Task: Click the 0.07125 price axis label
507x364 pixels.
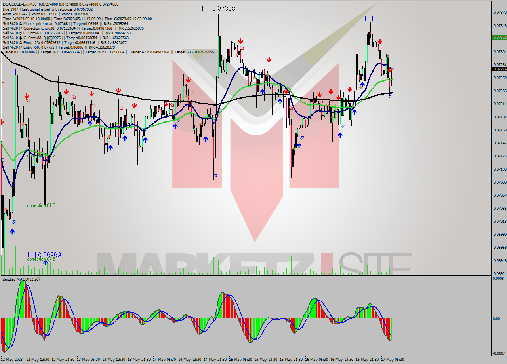Action: (x=500, y=156)
